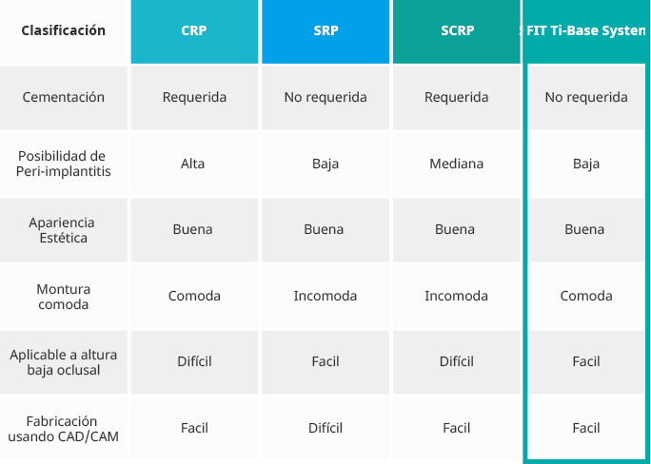Image resolution: width=651 pixels, height=464 pixels.
Task: Select the Difícil cell in the SRP column
Action: (x=325, y=428)
